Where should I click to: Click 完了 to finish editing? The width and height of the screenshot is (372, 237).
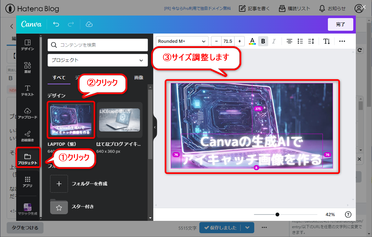pyautogui.click(x=341, y=24)
